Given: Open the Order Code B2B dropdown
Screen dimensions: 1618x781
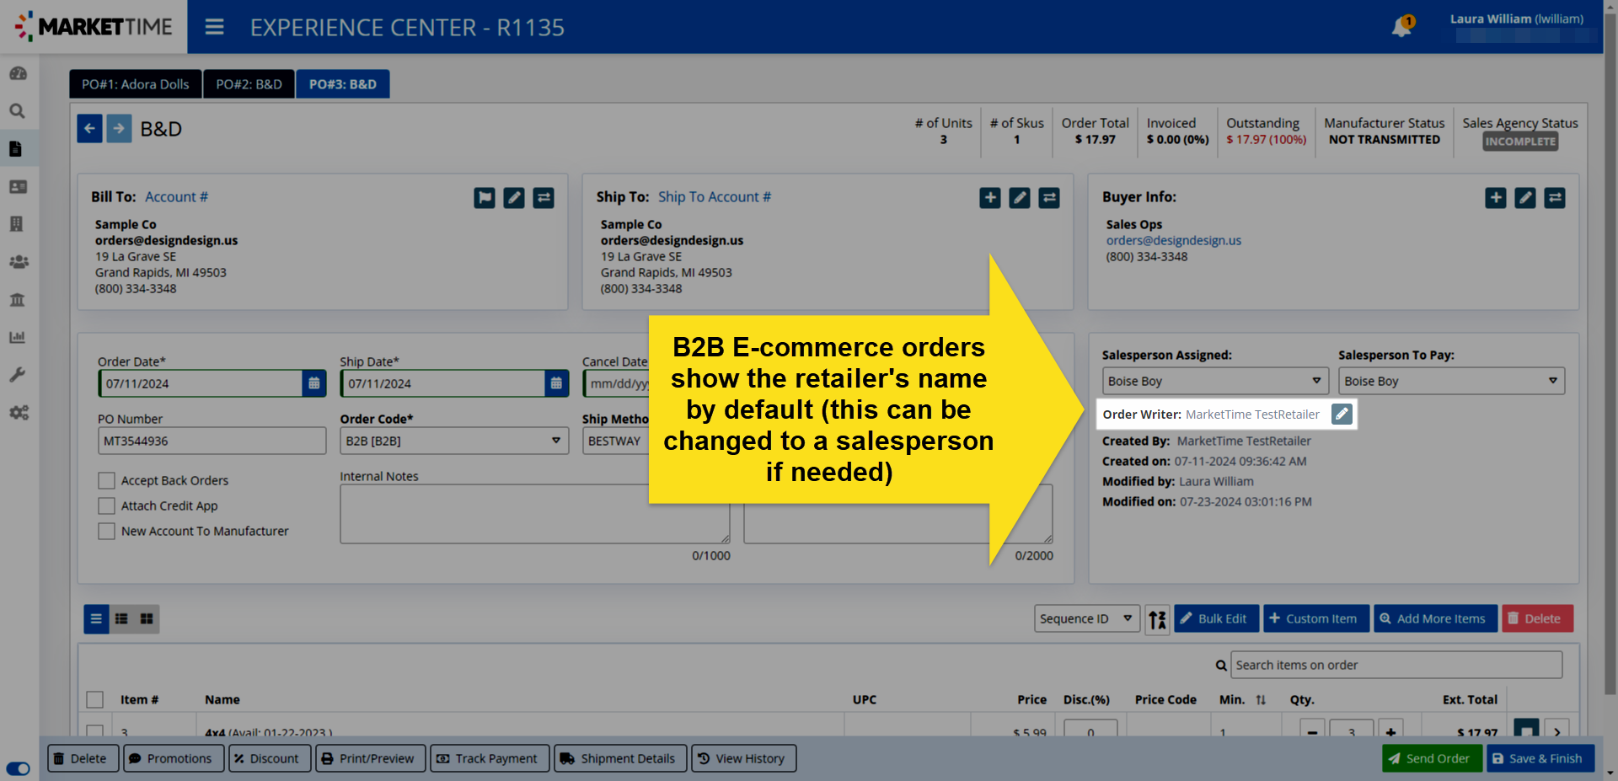Looking at the screenshot, I should [453, 441].
